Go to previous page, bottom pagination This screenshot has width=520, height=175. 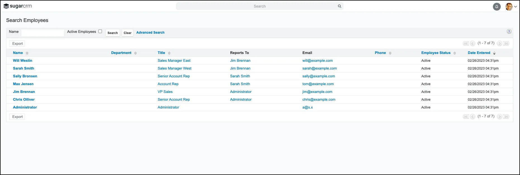473,117
